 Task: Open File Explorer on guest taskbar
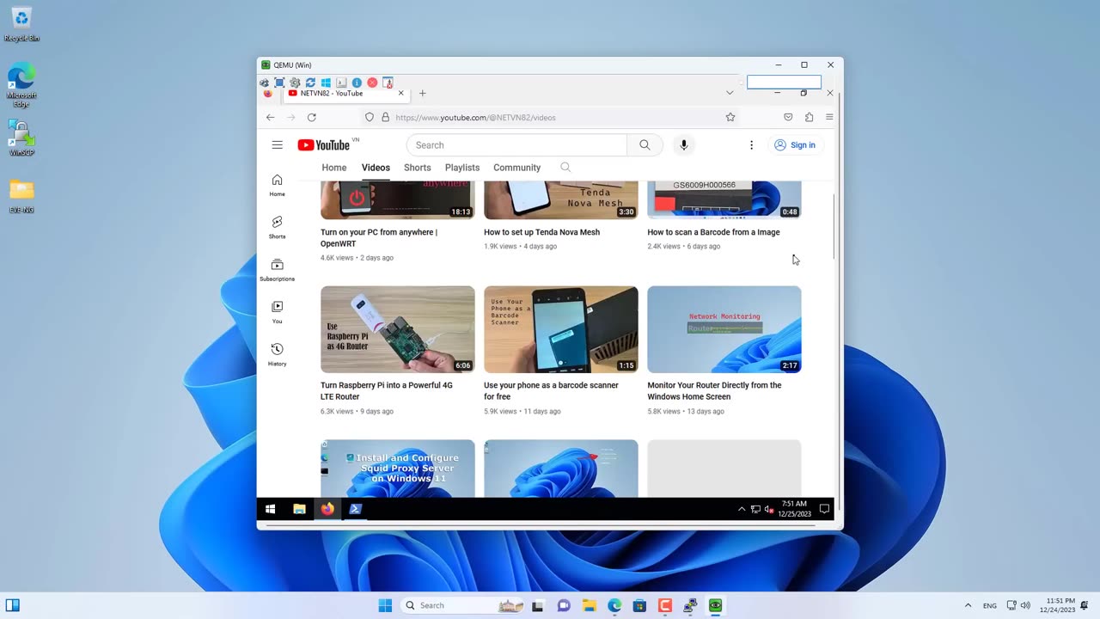(x=299, y=509)
